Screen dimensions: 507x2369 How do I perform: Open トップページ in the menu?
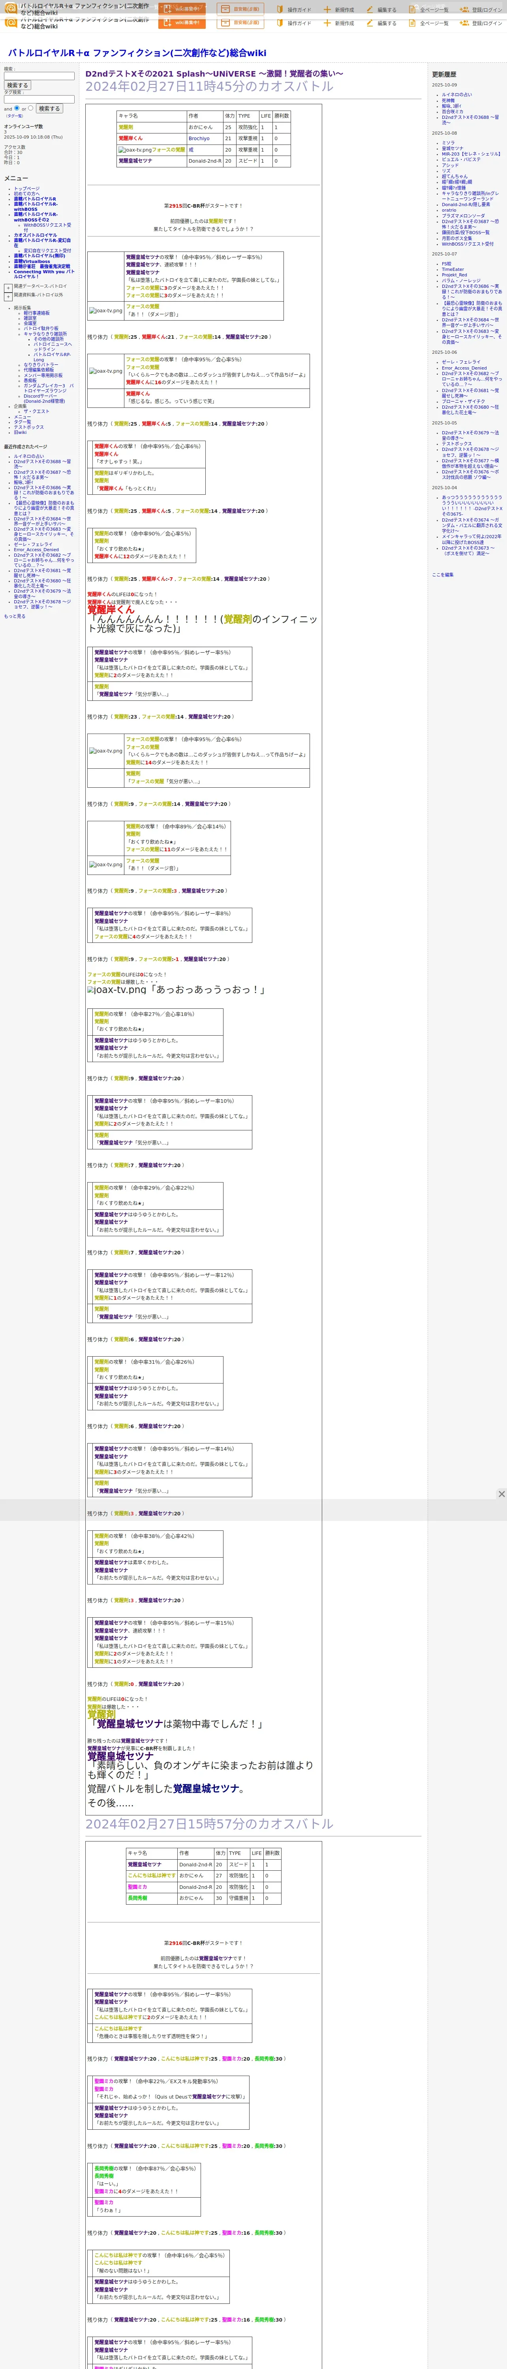(x=27, y=188)
